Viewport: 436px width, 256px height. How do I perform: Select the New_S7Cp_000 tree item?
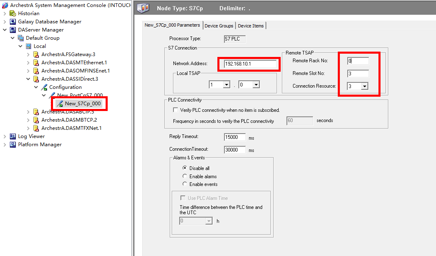point(83,104)
